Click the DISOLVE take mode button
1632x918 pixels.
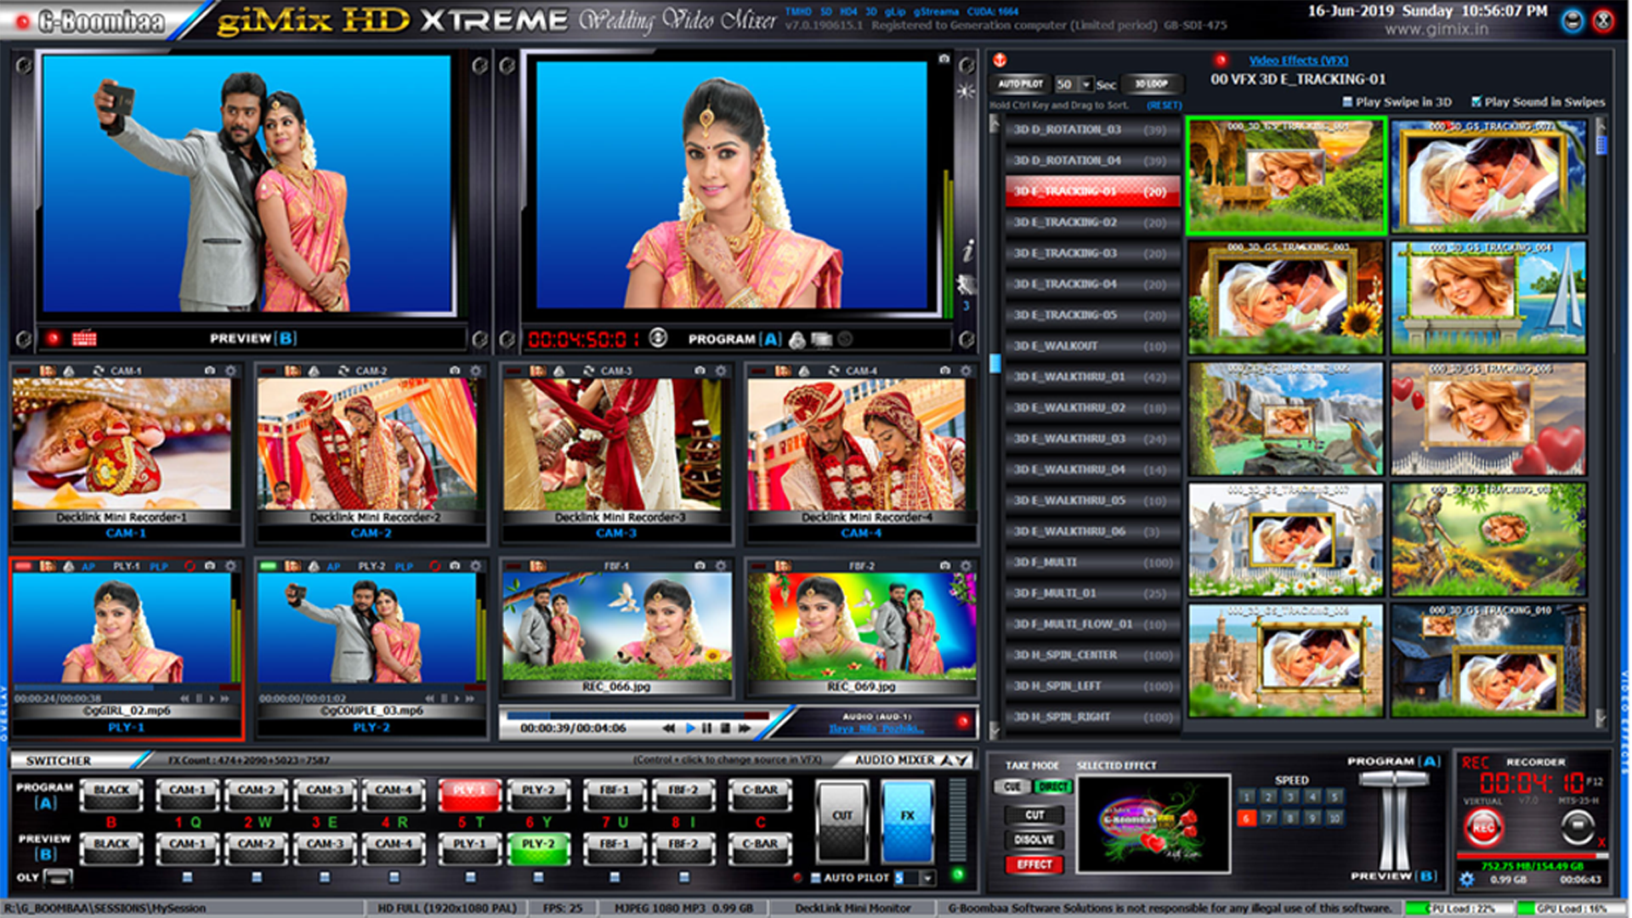(x=1034, y=840)
